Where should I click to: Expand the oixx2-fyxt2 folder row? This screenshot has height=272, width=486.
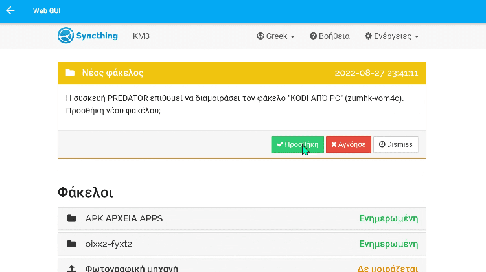click(x=242, y=244)
